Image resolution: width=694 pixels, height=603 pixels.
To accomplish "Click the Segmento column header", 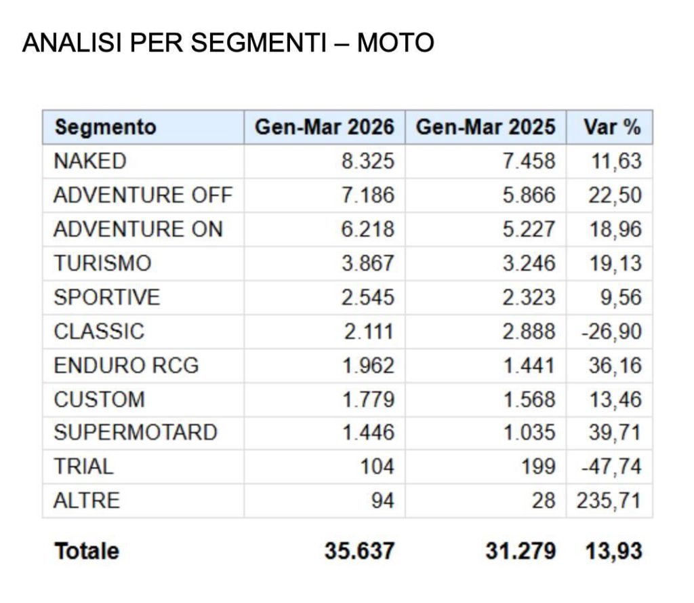I will [105, 127].
